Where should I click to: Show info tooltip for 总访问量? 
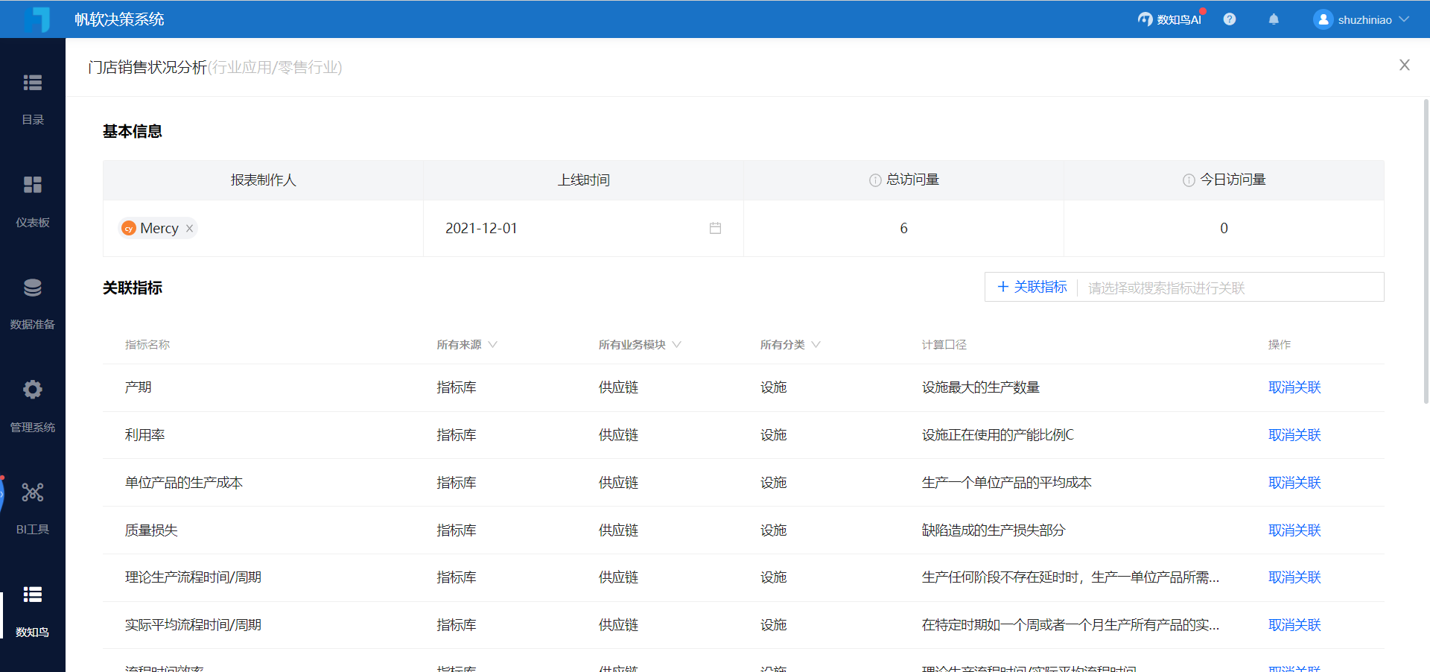(x=875, y=180)
